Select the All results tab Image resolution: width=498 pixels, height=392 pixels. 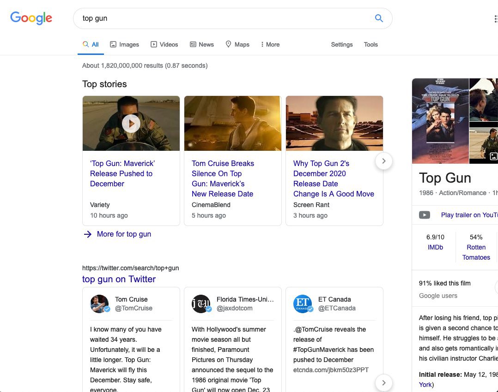pos(91,44)
